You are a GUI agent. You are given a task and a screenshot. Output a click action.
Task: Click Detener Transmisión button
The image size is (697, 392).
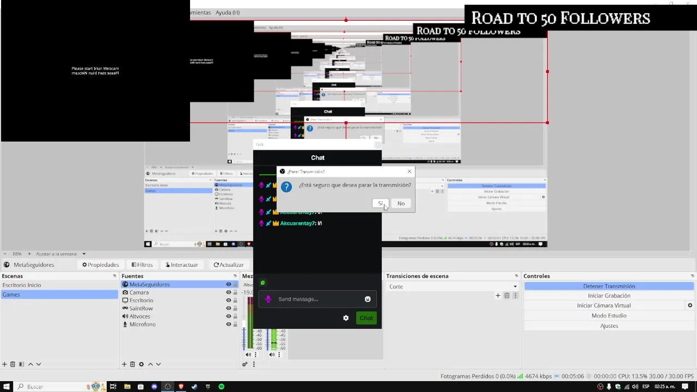pos(609,286)
